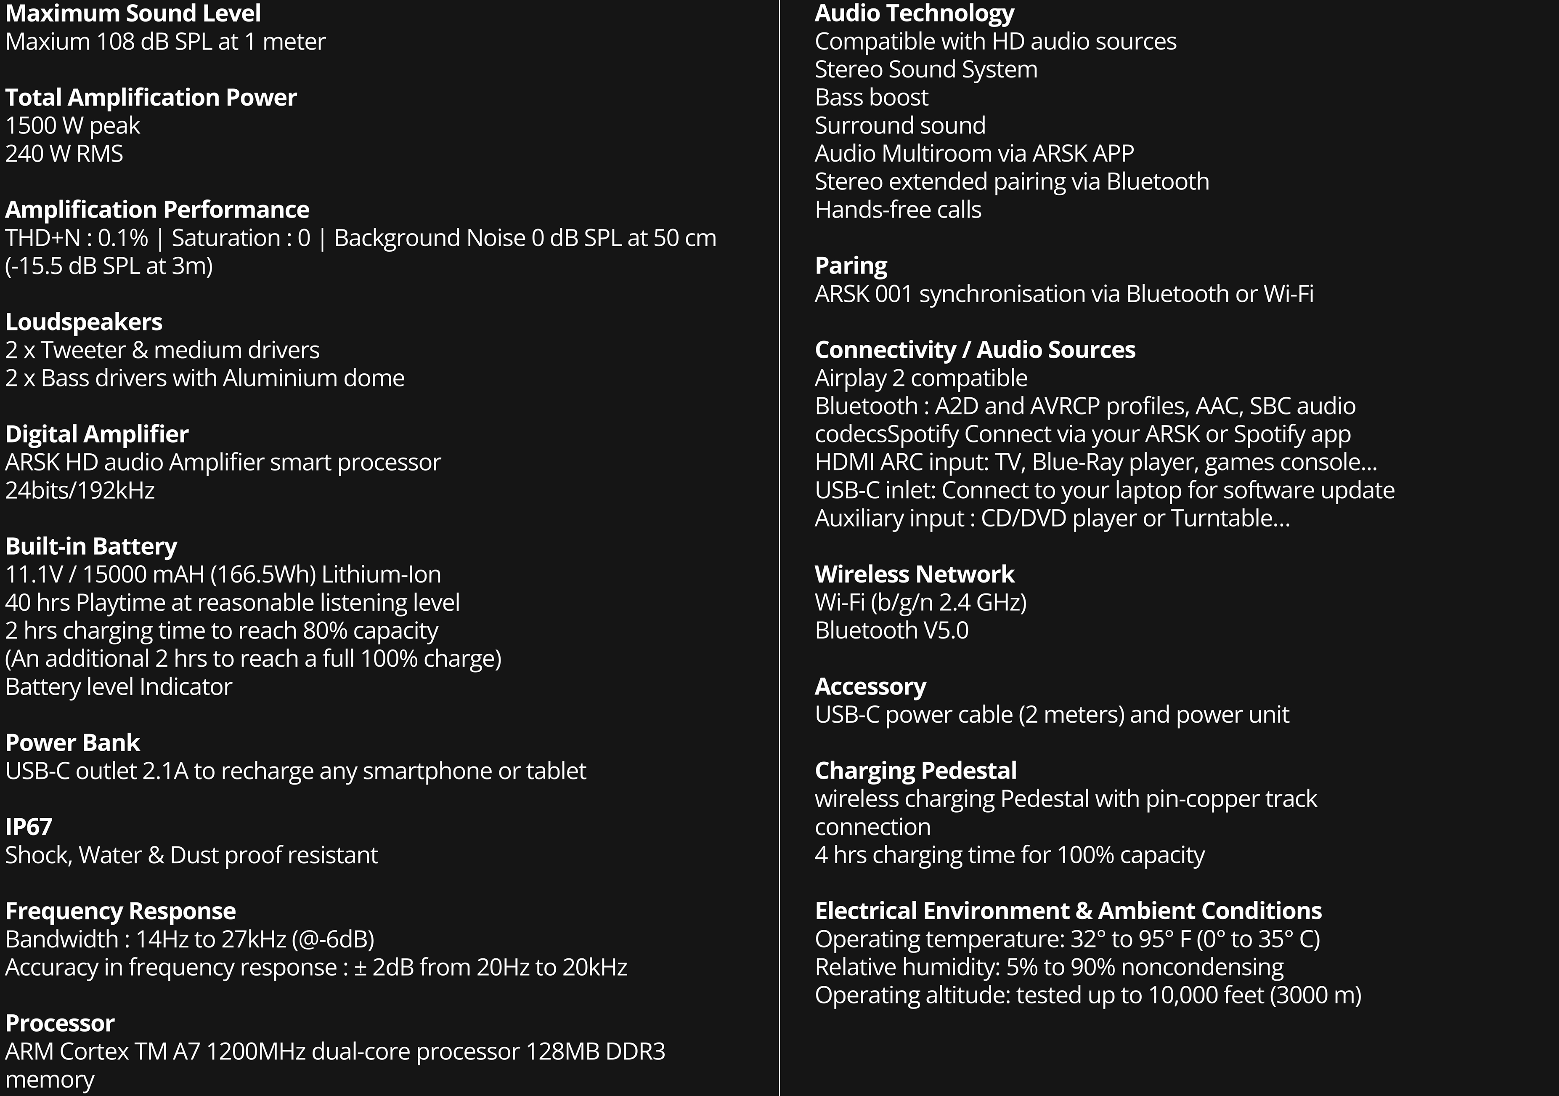Viewport: 1559px width, 1096px height.
Task: Select the Built-in Battery heading
Action: point(91,546)
